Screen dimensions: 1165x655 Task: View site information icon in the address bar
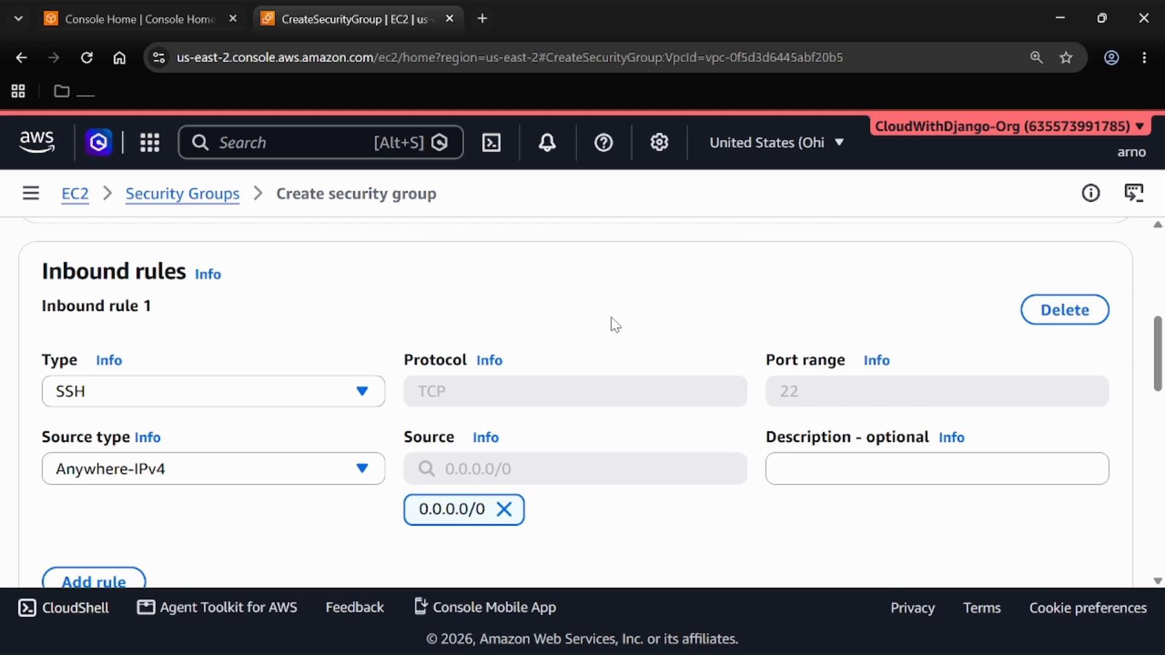(x=159, y=58)
